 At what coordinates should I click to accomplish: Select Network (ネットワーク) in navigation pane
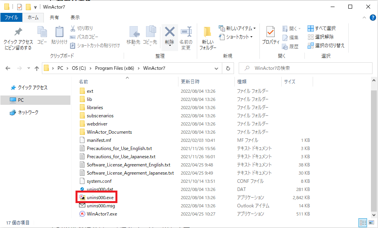24,113
